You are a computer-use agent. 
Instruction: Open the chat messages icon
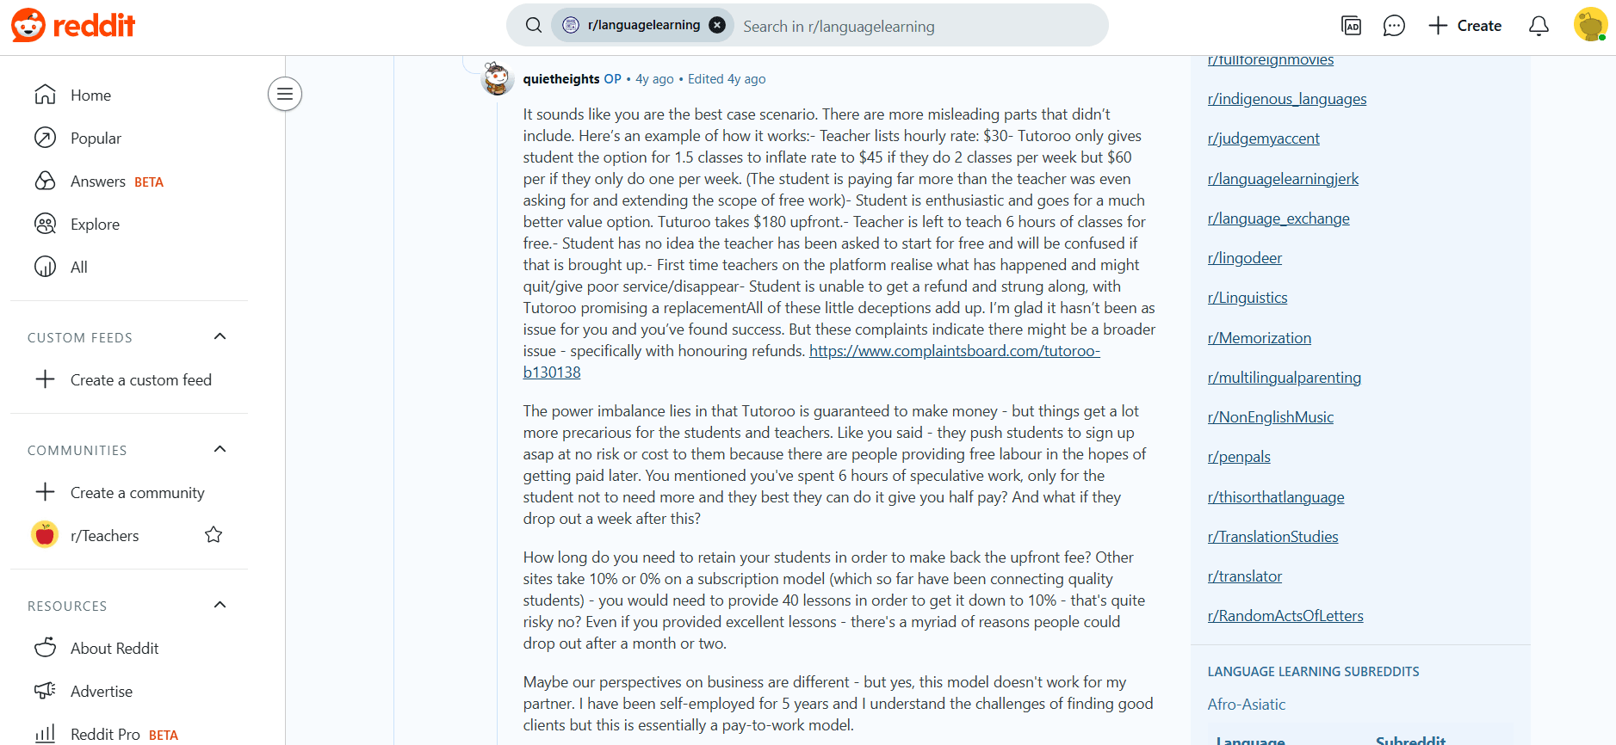click(1393, 26)
